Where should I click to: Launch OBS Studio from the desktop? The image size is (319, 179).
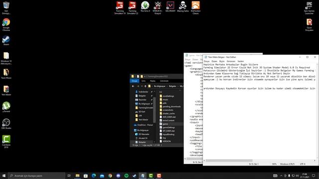[x=6, y=124]
